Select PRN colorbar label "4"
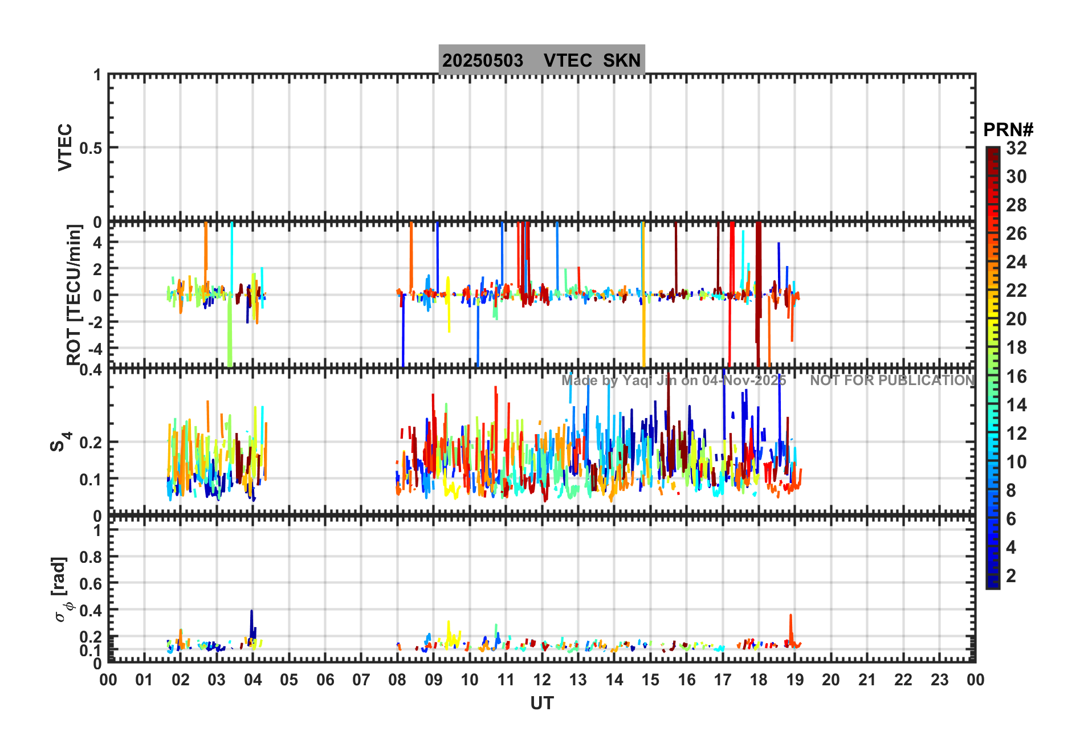The image size is (1084, 736). coord(1011,547)
